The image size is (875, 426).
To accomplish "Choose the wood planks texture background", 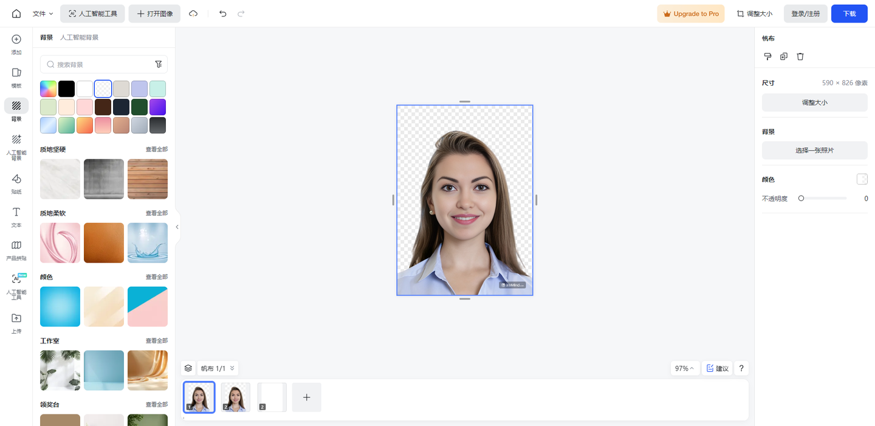I will pyautogui.click(x=148, y=179).
